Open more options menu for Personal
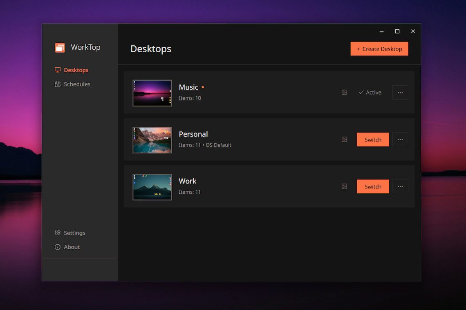Screen dimensions: 466x310 point(400,139)
